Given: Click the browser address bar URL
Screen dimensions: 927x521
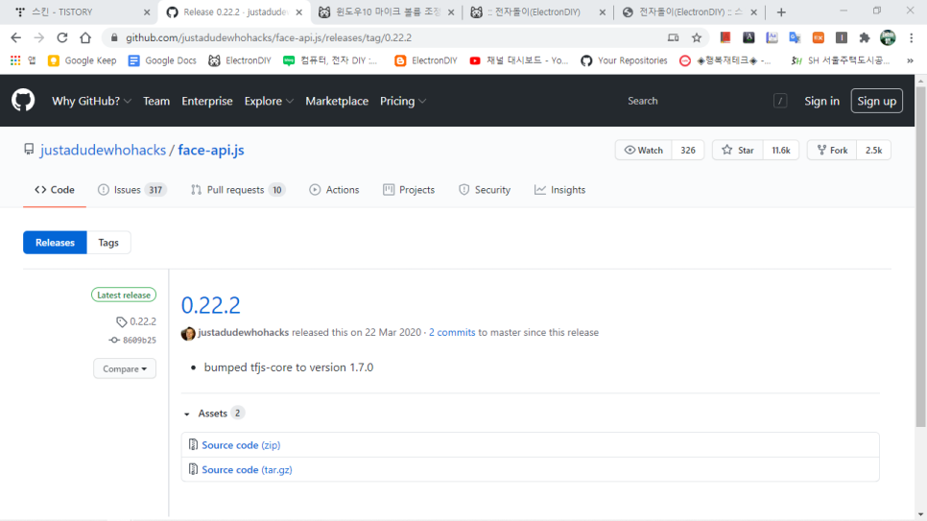Looking at the screenshot, I should pyautogui.click(x=269, y=37).
